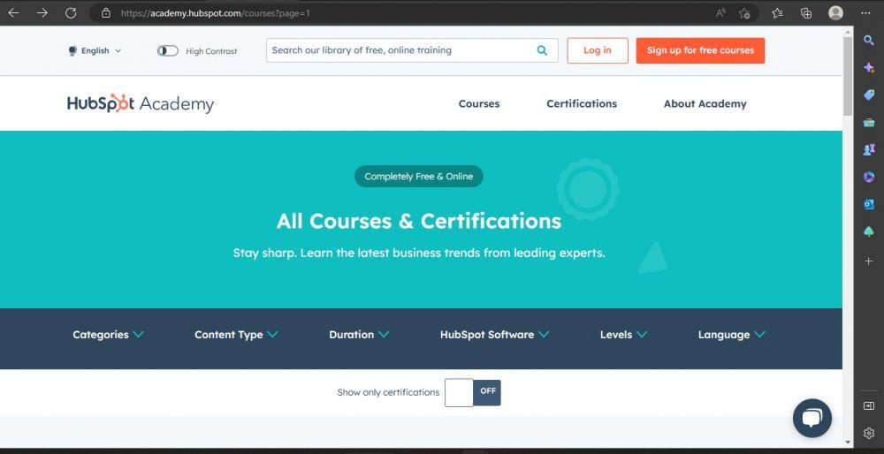Open the HubSpot chat widget
Viewport: 884px width, 454px height.
pos(812,418)
